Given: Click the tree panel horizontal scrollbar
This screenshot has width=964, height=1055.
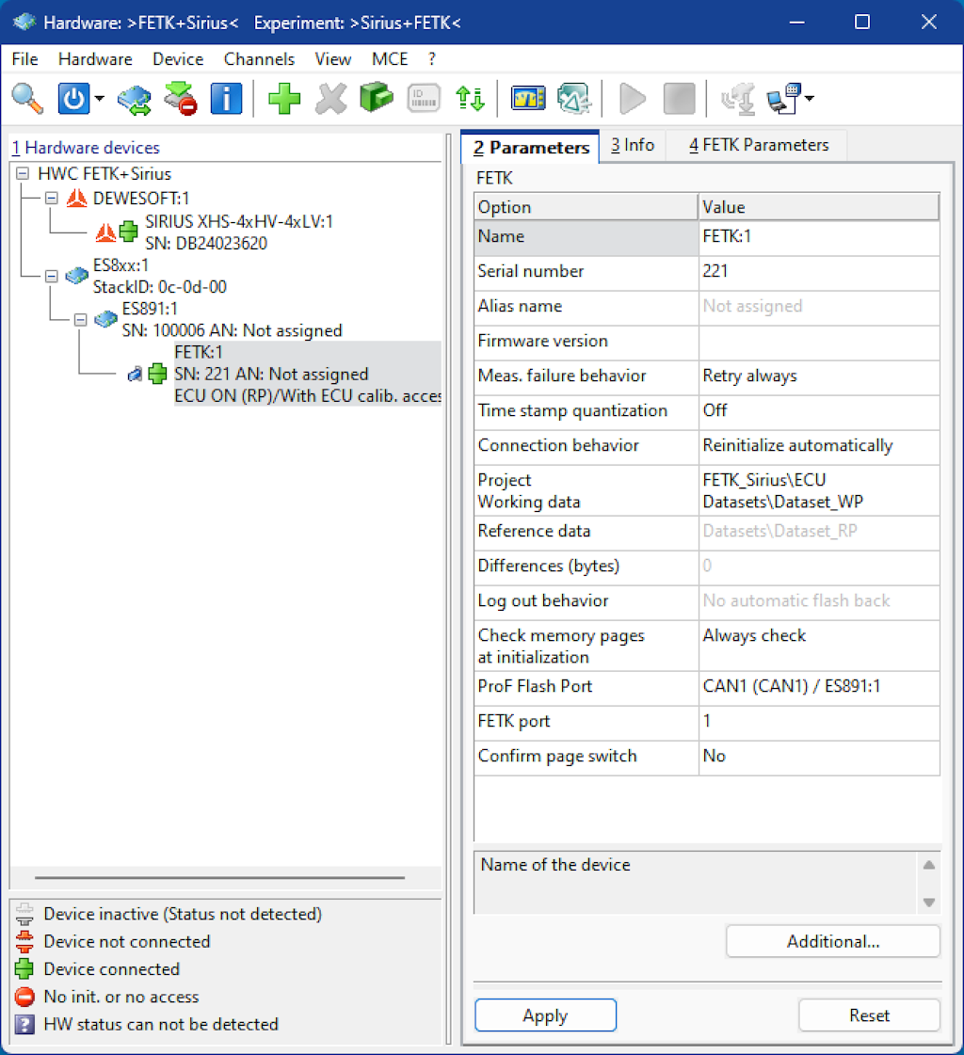Looking at the screenshot, I should pos(219,878).
